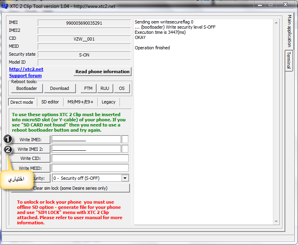Click the XTC 2 Clip Tool title icon
Screen dimensions: 298x245
(4, 6)
